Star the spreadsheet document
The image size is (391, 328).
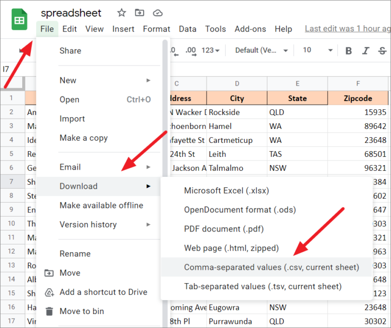pos(121,13)
